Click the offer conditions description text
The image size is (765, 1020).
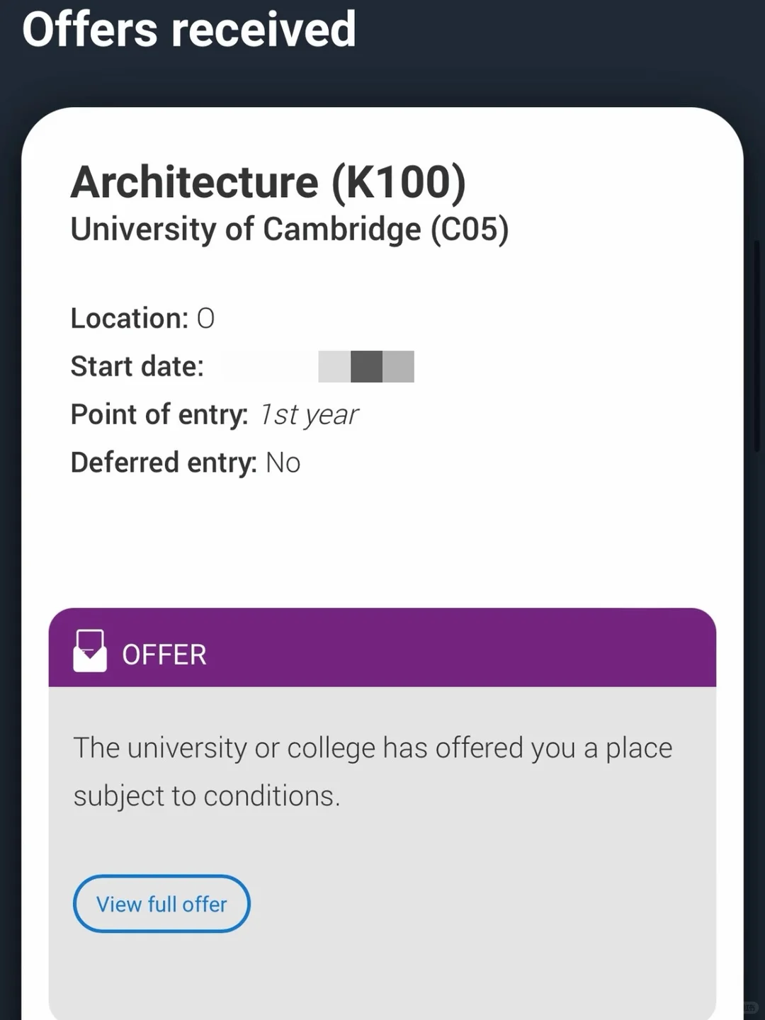click(373, 772)
